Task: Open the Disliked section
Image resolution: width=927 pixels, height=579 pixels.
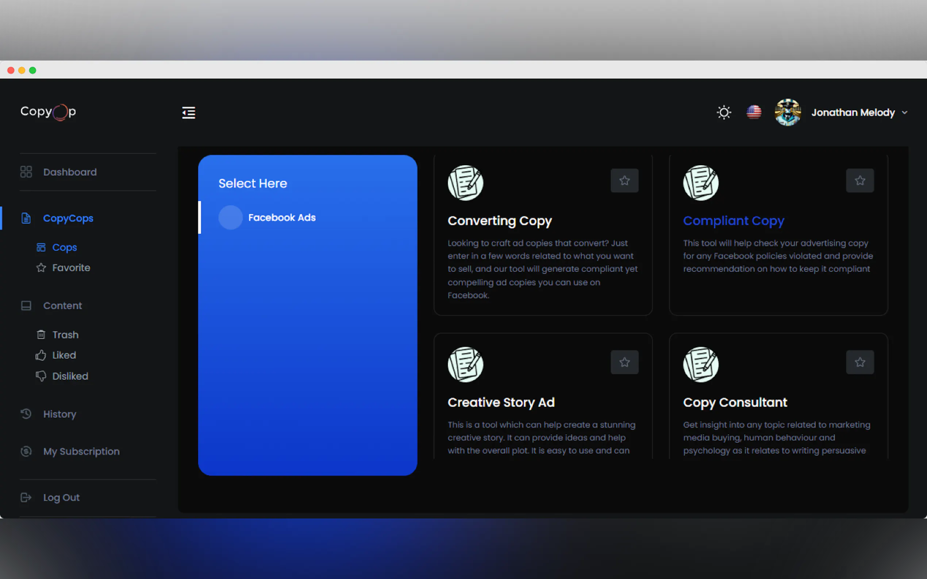Action: click(x=69, y=376)
